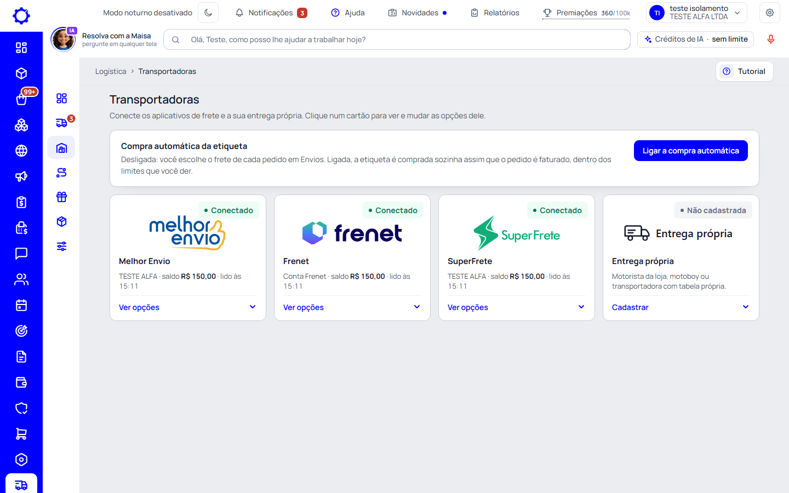Click Ligar a compra automática button

[691, 151]
